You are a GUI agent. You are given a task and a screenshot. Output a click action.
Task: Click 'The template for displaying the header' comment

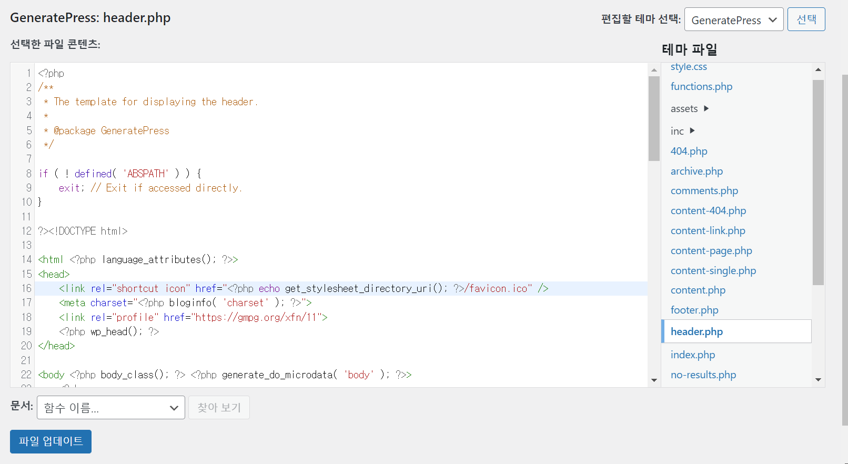(x=150, y=102)
